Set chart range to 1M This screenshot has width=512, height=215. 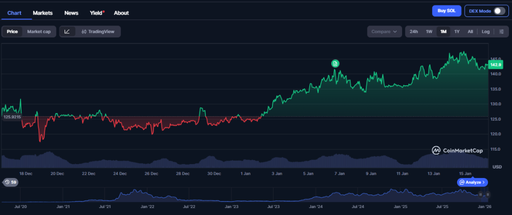(x=443, y=31)
